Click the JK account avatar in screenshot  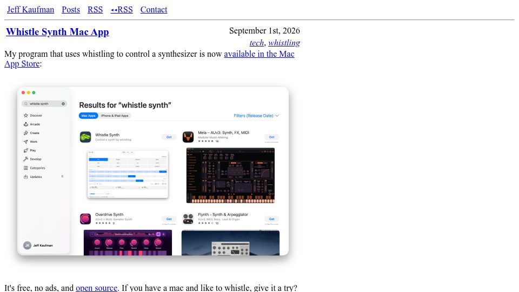pos(27,245)
